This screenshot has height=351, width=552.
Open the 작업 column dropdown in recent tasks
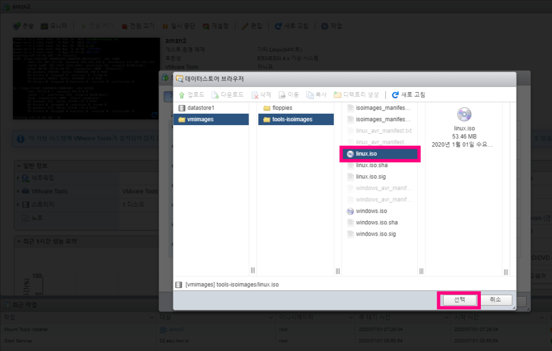(151, 318)
